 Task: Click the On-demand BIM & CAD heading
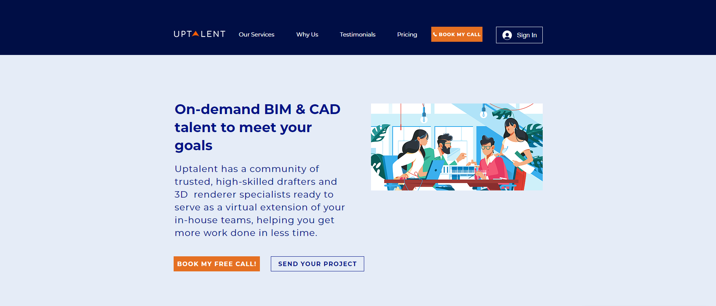click(258, 127)
